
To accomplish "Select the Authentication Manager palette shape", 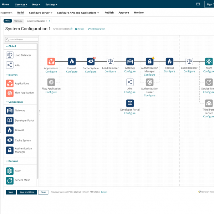I will pos(10,150).
